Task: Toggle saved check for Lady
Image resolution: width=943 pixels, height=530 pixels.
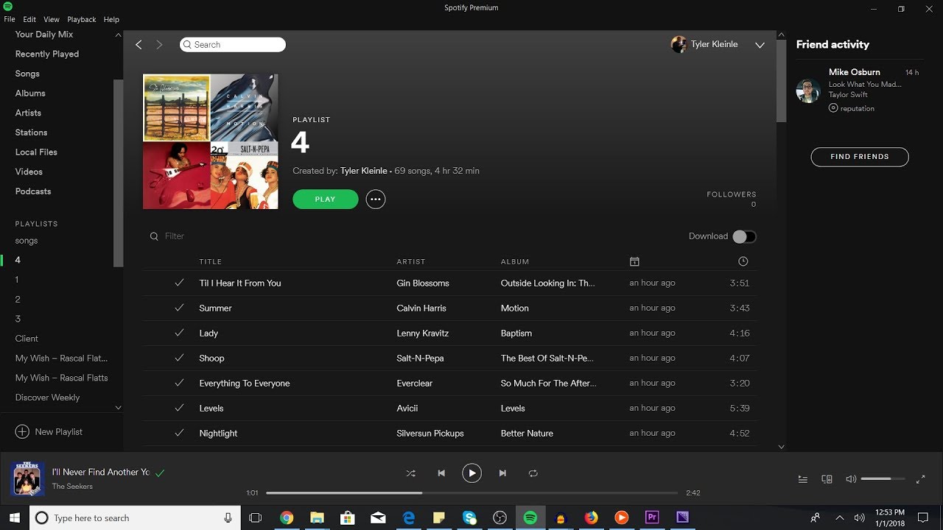Action: (179, 333)
